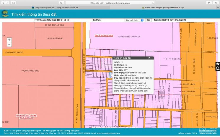Click the Số tờ input field
This screenshot has height=137, width=220.
[81, 20]
